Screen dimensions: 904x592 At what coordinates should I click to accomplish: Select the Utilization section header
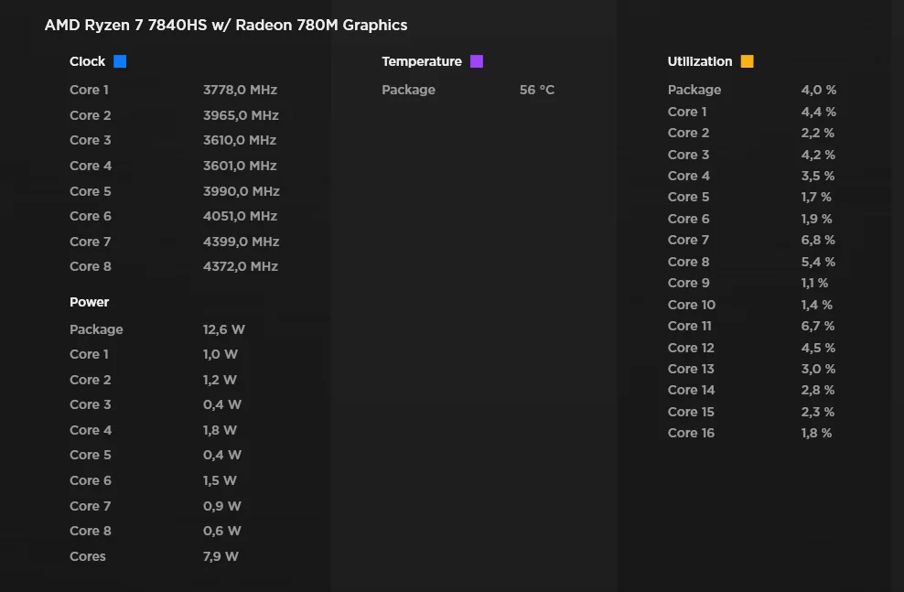point(700,62)
